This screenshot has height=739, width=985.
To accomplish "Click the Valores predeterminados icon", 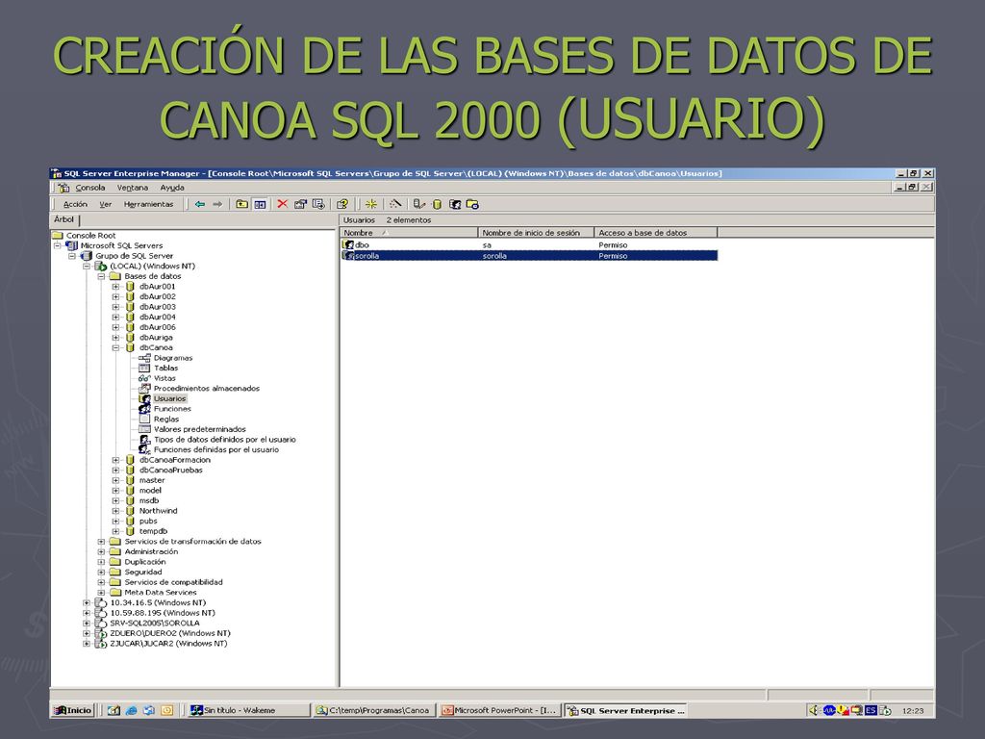I will [x=144, y=429].
